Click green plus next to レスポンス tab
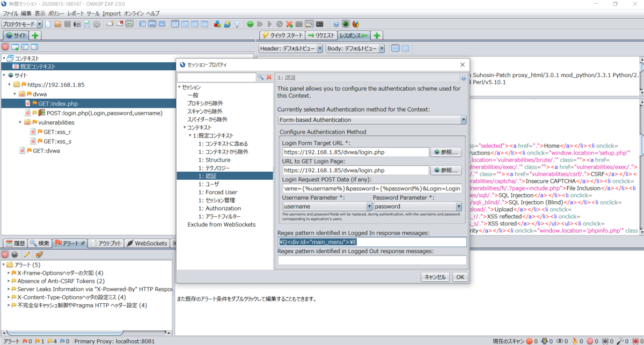Screen dimensions: 644x345 coord(377,35)
